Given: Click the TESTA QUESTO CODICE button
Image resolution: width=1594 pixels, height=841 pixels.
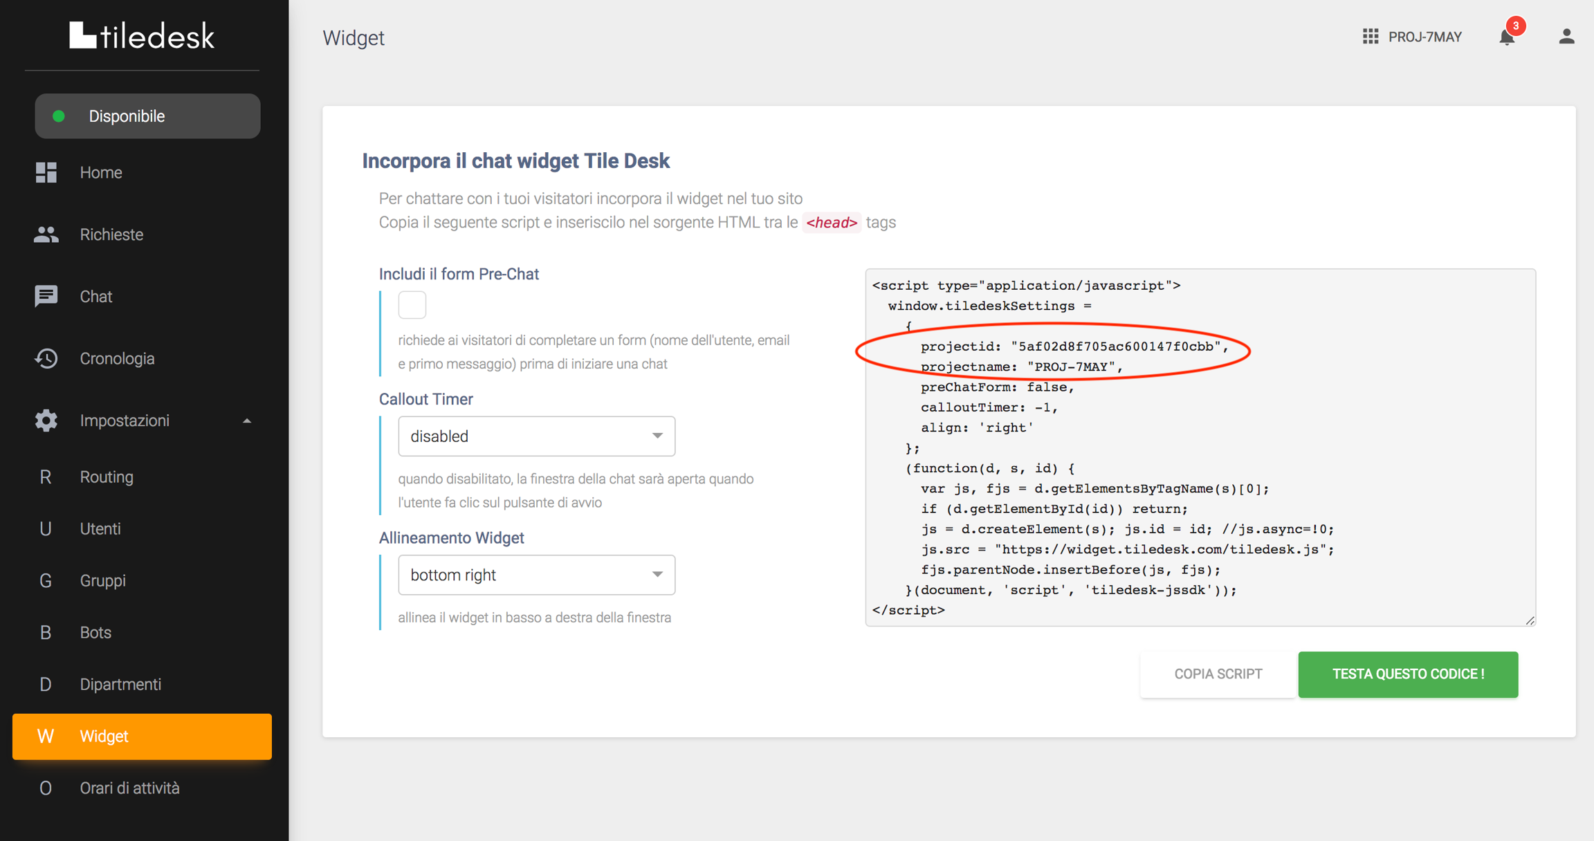Looking at the screenshot, I should click(1408, 674).
